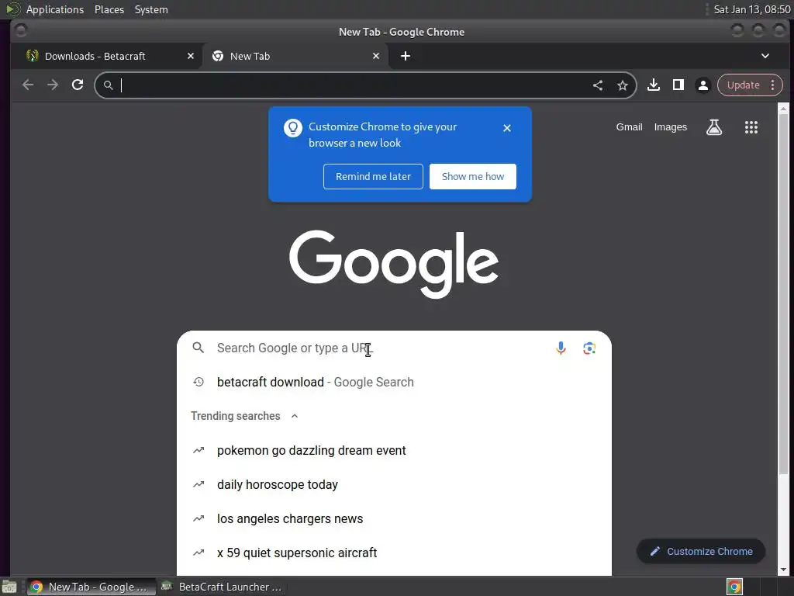Screen dimensions: 794x596
Task: Click the Chrome icon in the system tray
Action: pos(734,587)
